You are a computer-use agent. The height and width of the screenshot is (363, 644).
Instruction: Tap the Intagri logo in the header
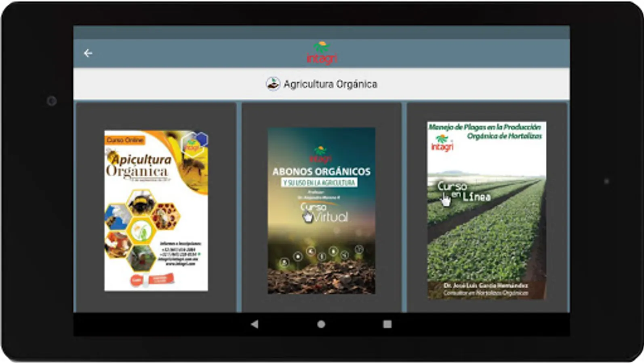click(x=322, y=53)
